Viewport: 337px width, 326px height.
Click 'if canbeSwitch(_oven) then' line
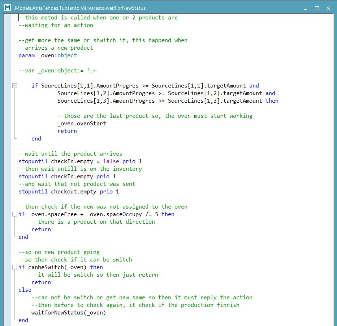pyautogui.click(x=61, y=267)
